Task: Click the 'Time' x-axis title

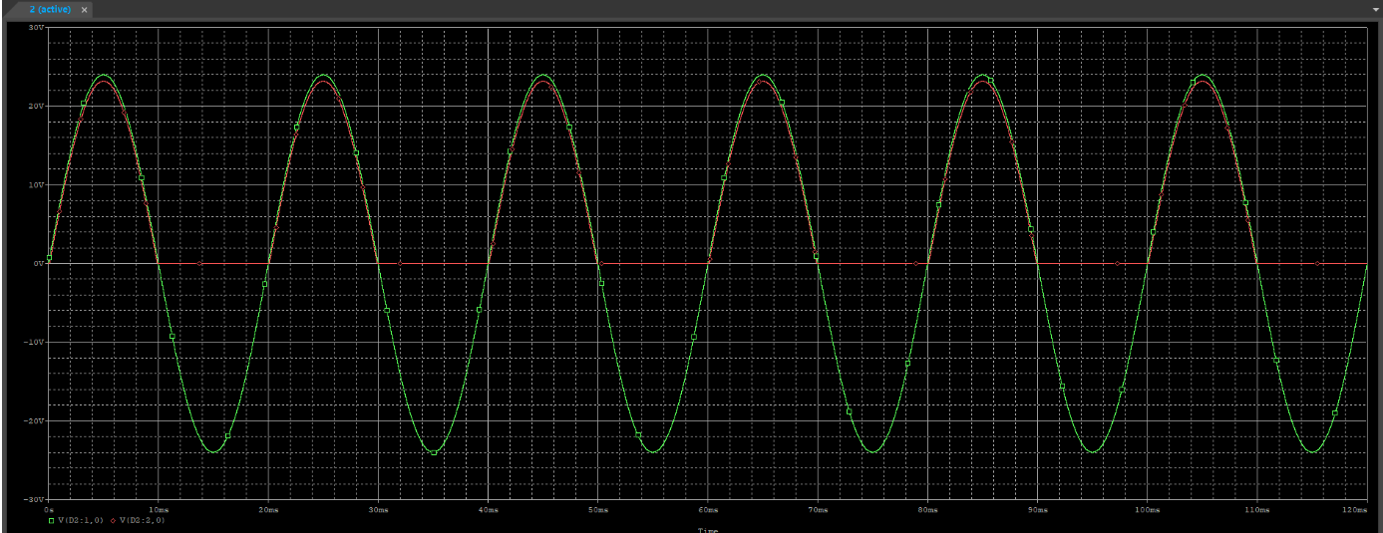Action: pos(708,530)
